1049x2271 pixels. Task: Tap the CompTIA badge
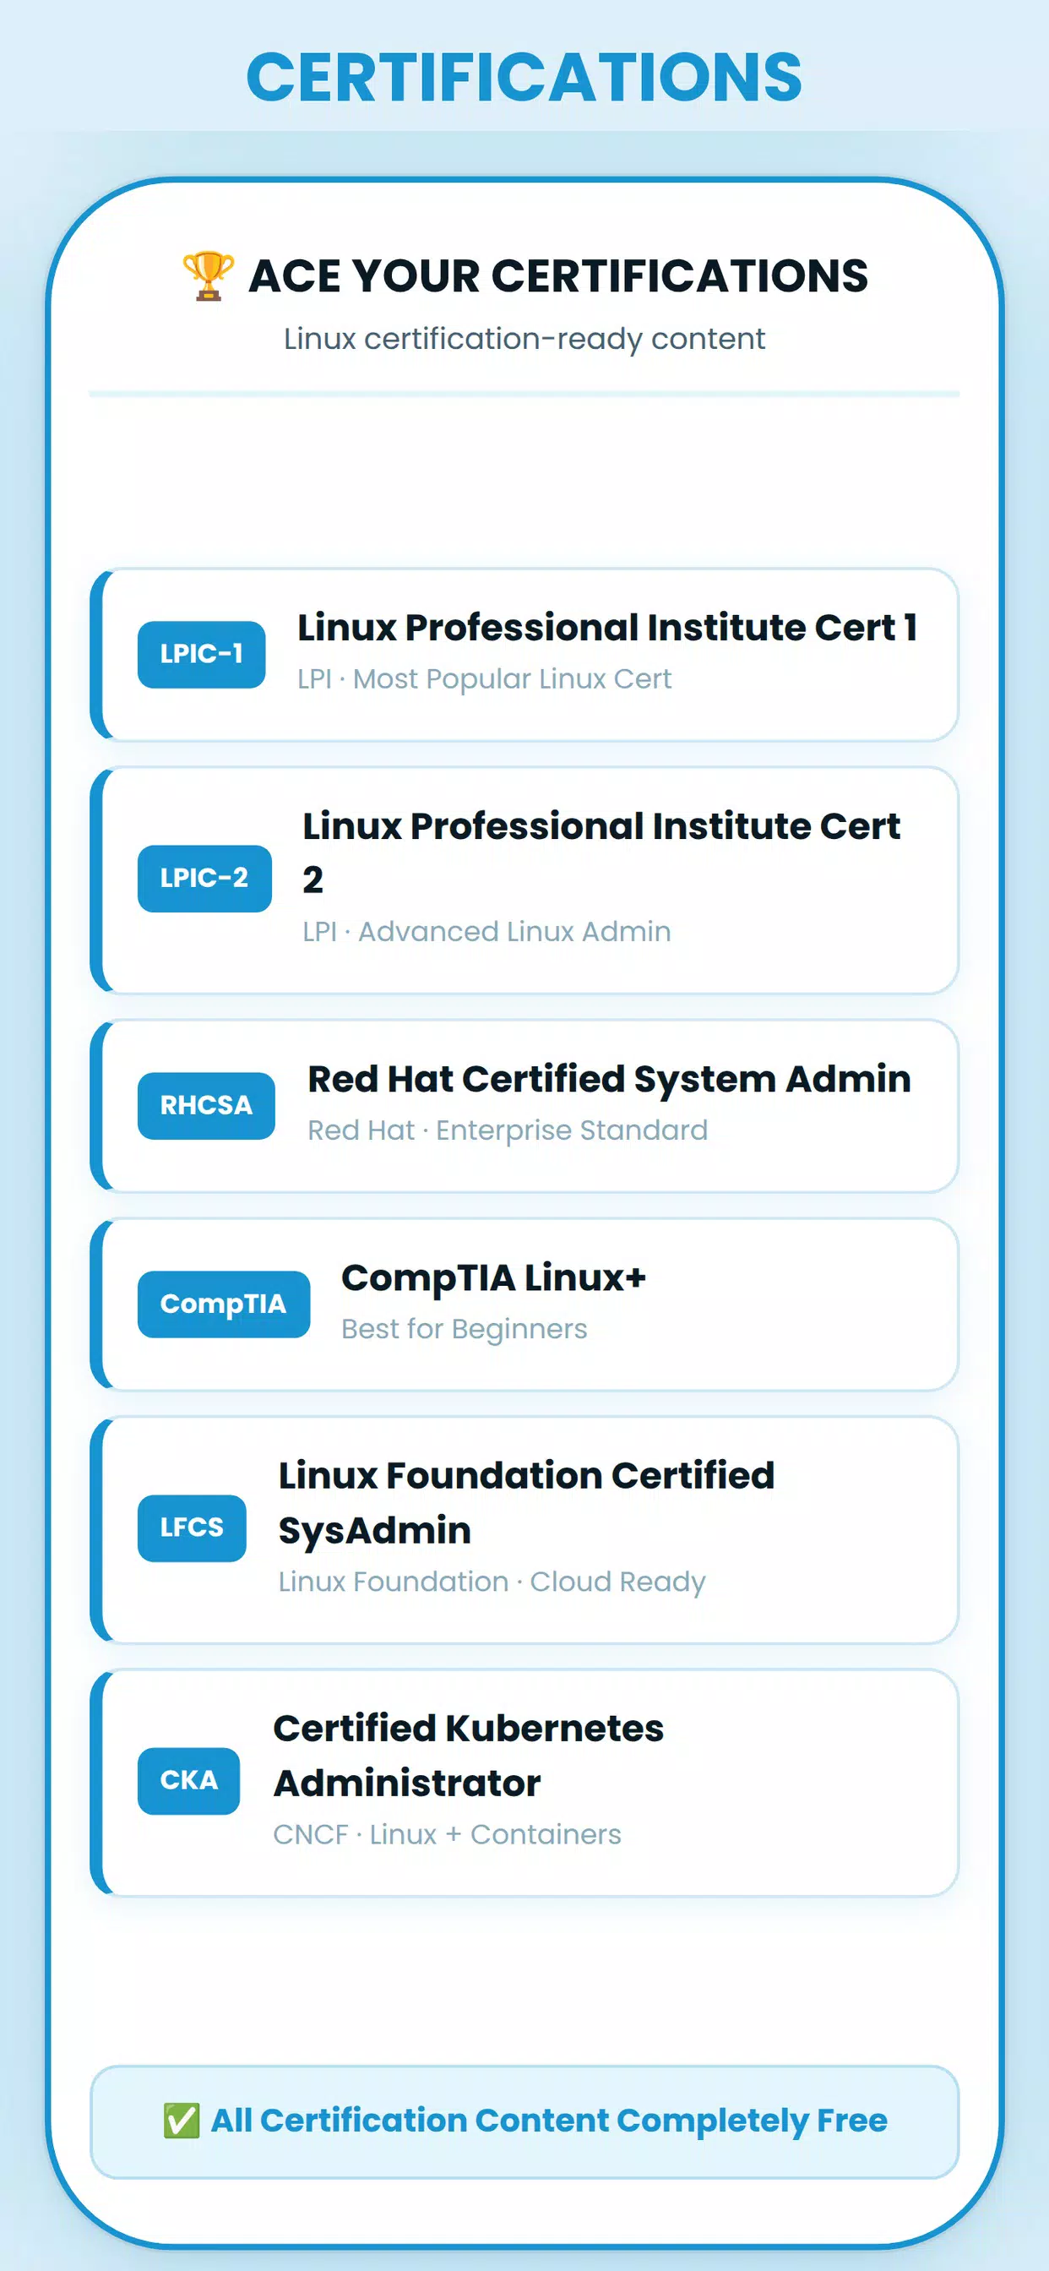224,1304
